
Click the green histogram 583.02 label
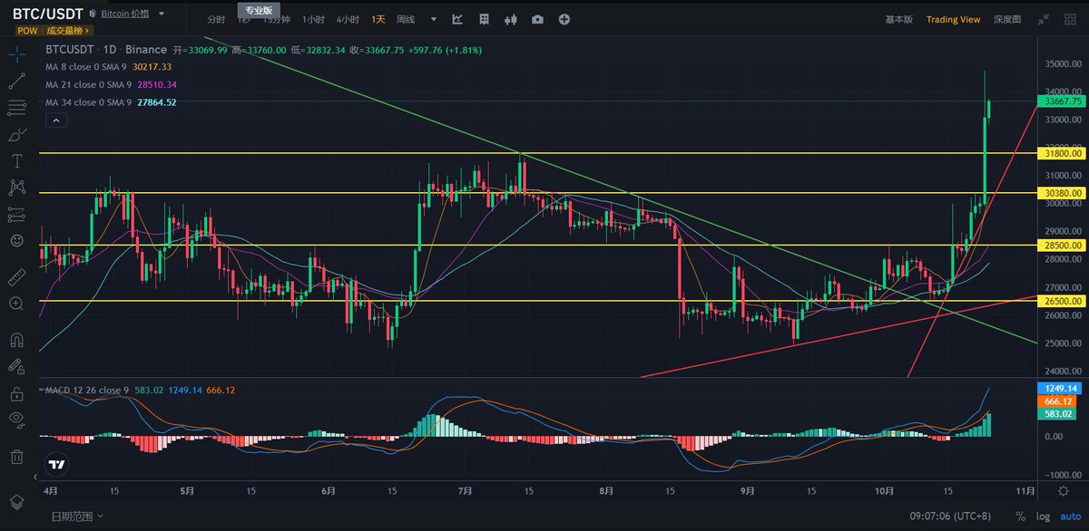pyautogui.click(x=1058, y=413)
